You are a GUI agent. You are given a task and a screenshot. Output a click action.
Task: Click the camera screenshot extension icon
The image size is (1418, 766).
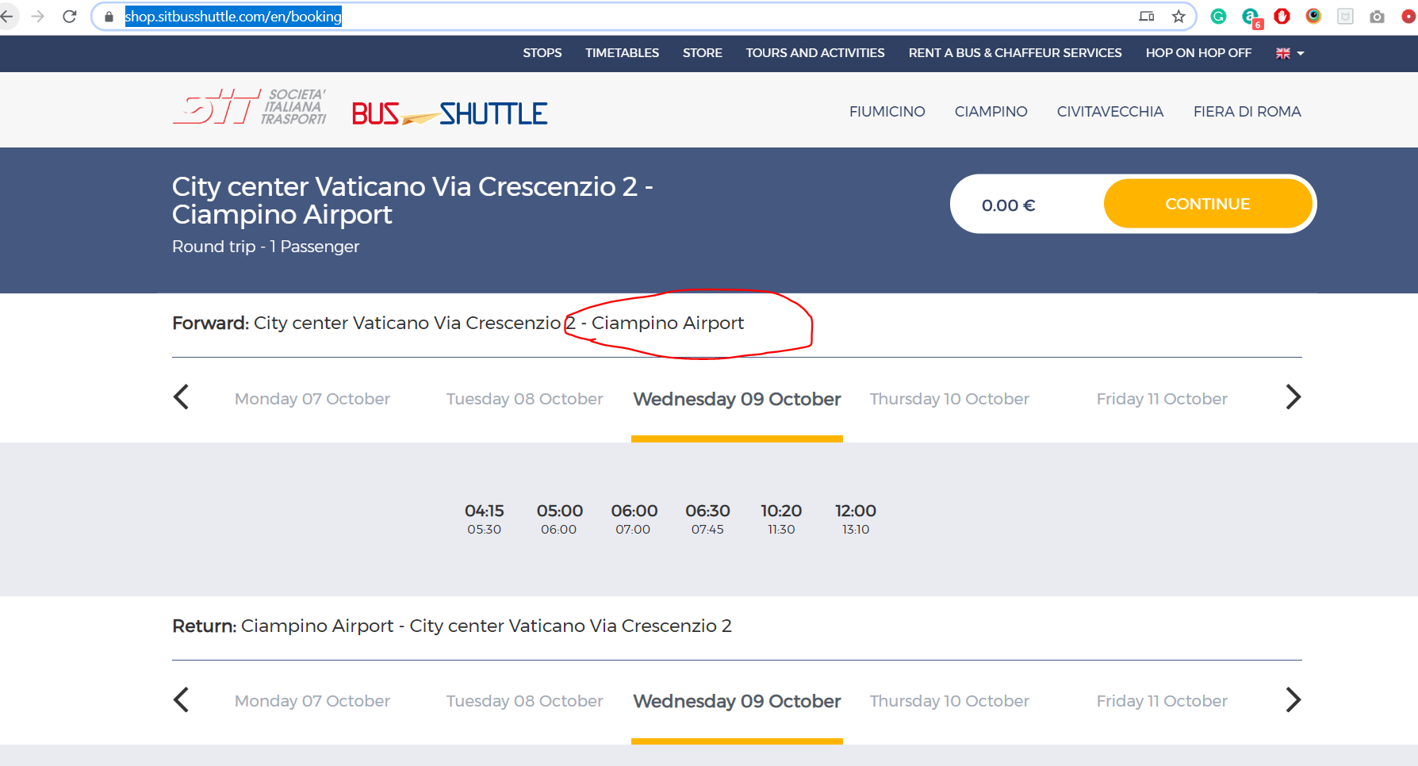pos(1377,16)
